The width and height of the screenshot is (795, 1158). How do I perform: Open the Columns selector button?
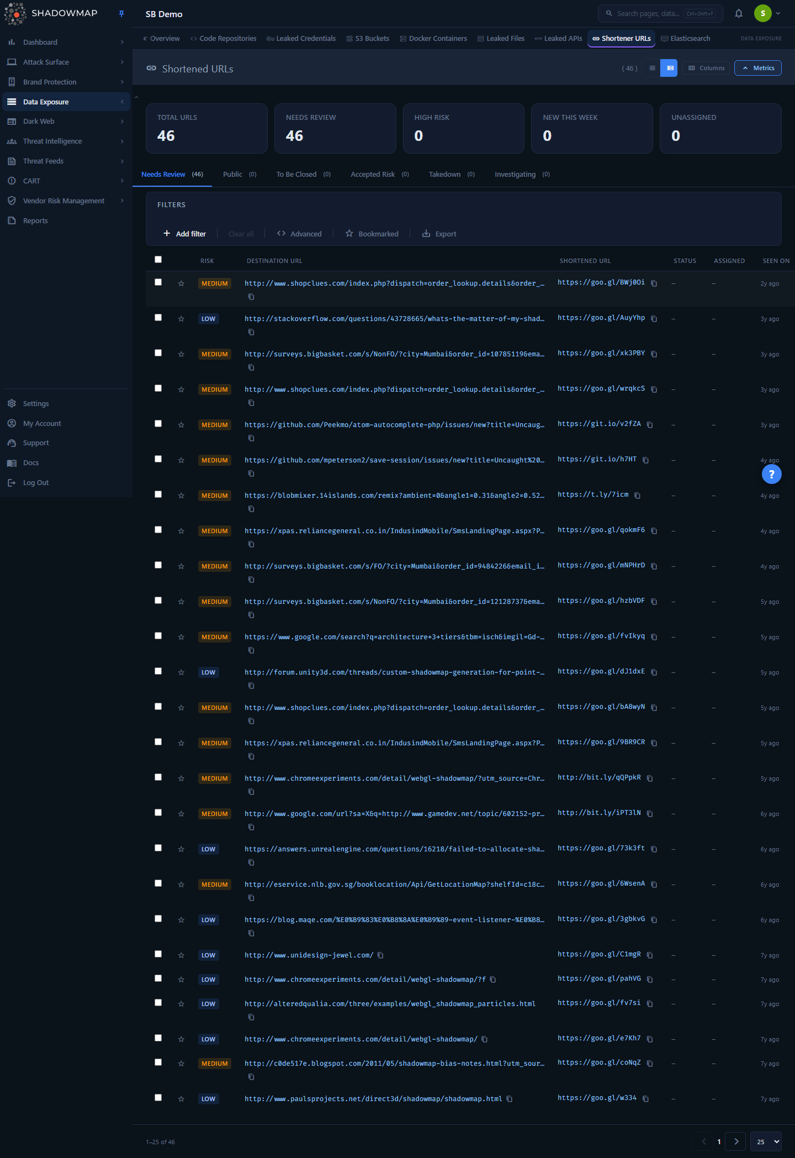(x=706, y=68)
